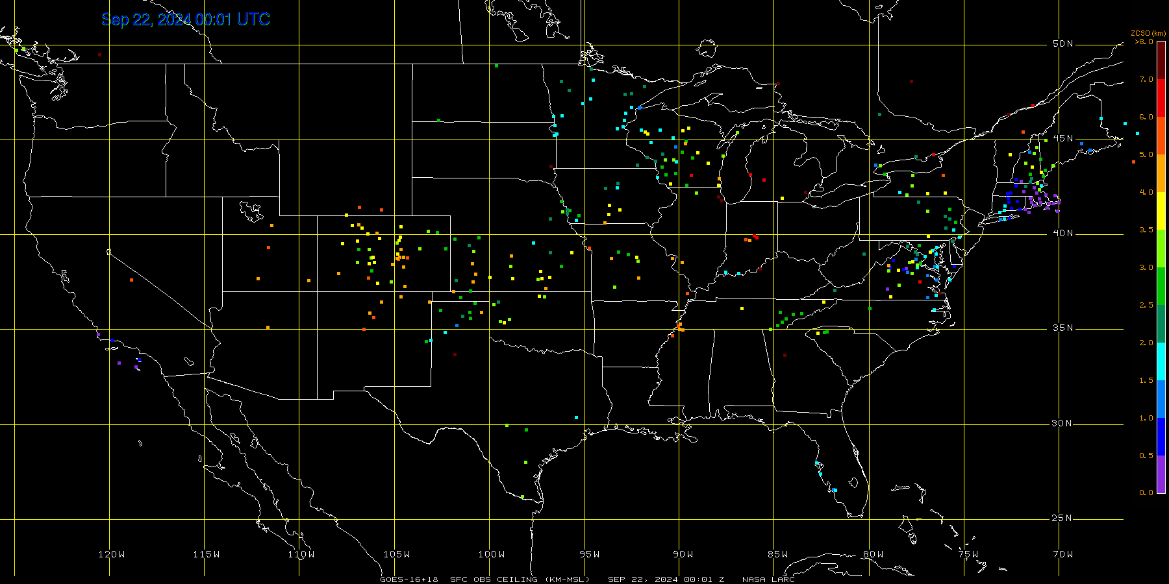Click the '40 N' latitude label

(1063, 233)
